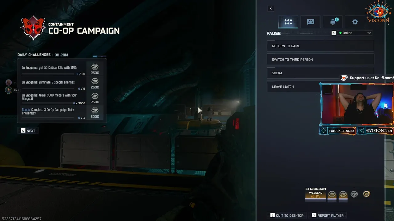Screen dimensions: 394x221
Task: Open the voice chat headset tab
Action: coord(310,22)
